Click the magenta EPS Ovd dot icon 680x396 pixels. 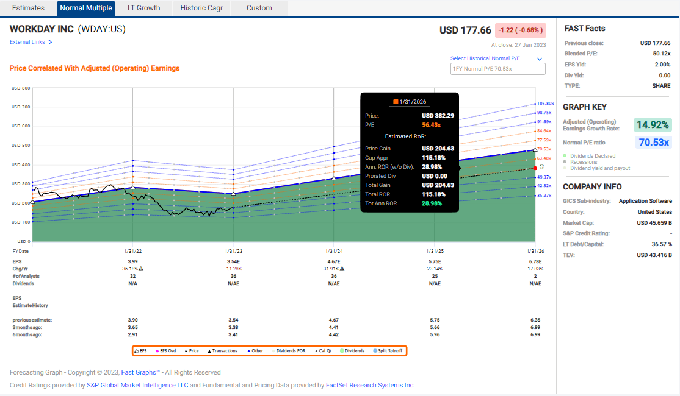pos(156,350)
